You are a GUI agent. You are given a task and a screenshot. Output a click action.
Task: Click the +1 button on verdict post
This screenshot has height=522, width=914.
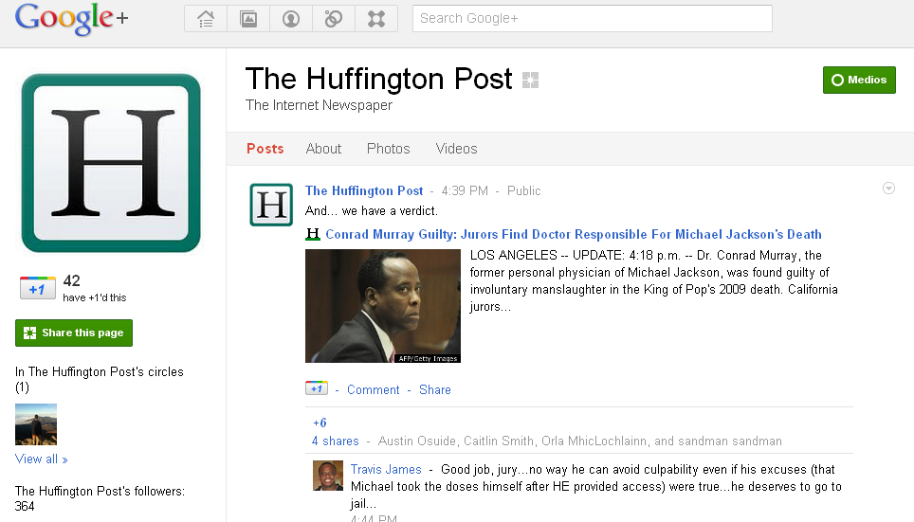tap(317, 388)
